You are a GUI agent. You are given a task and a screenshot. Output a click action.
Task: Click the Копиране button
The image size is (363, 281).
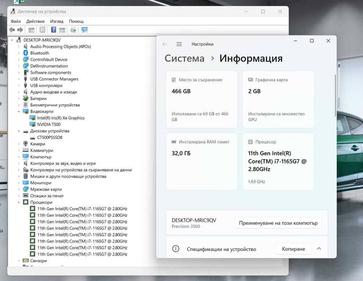[x=293, y=249]
